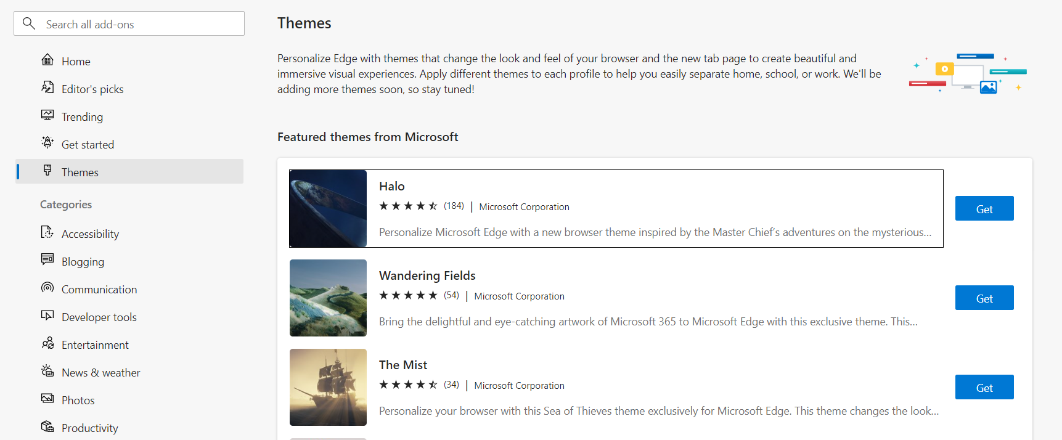Open the Wandering Fields thumbnail image
Image resolution: width=1062 pixels, height=440 pixels.
coord(328,298)
